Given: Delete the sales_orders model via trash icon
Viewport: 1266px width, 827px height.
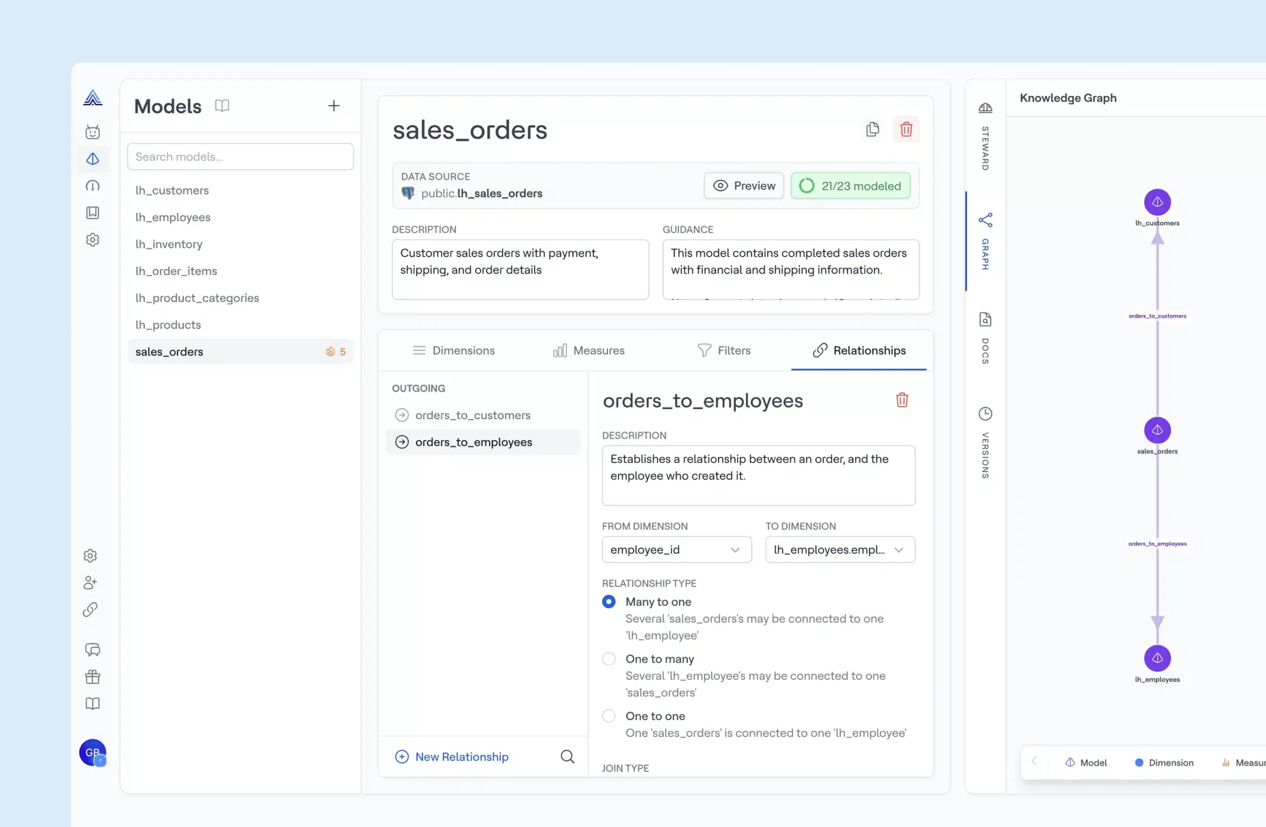Looking at the screenshot, I should click(x=906, y=129).
